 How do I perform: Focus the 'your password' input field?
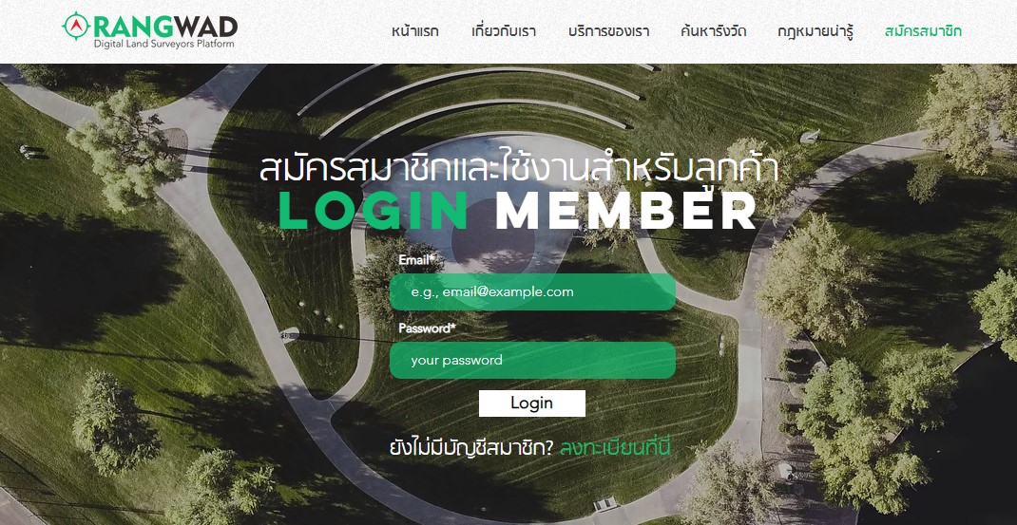[532, 361]
